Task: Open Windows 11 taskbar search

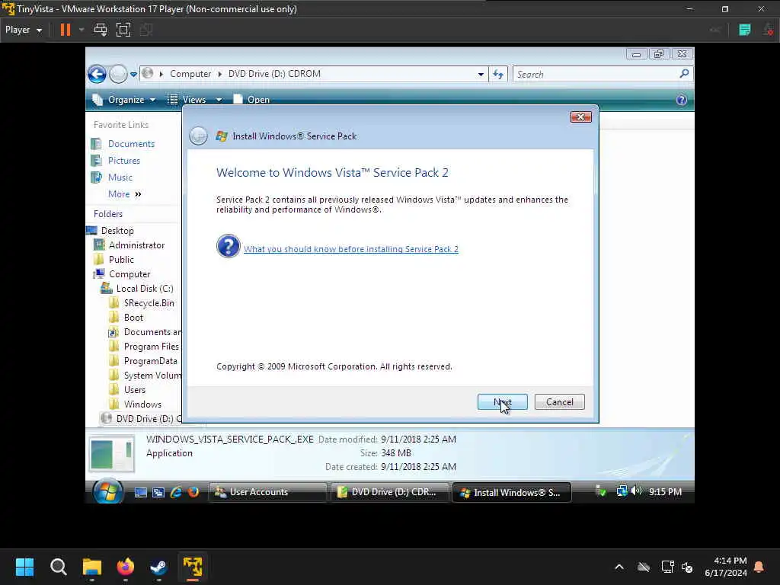Action: [x=58, y=567]
